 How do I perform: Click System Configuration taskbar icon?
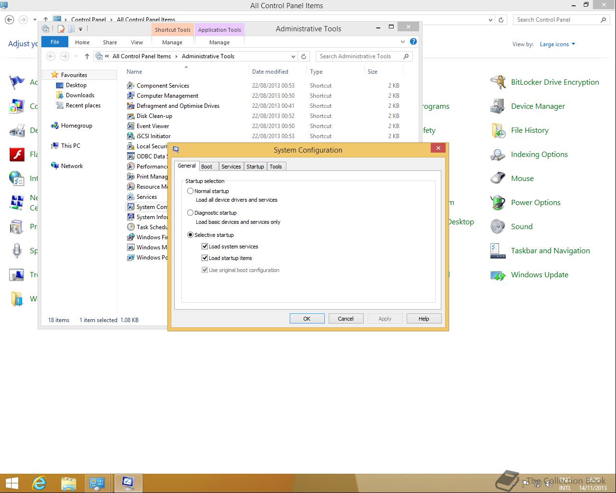pos(128,483)
